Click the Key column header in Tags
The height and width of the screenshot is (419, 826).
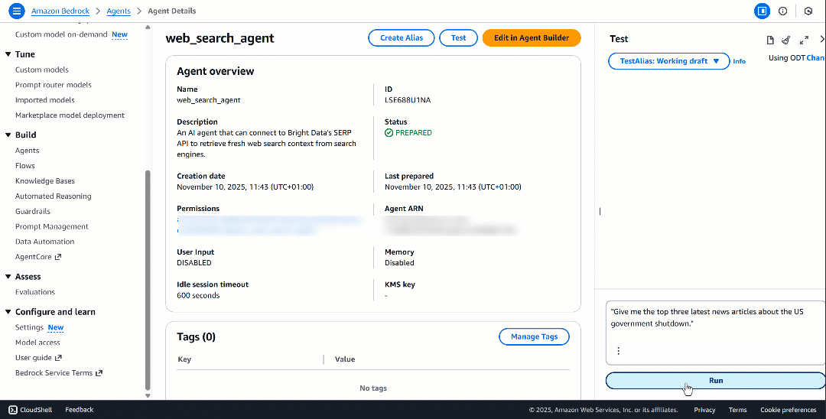[x=184, y=359]
